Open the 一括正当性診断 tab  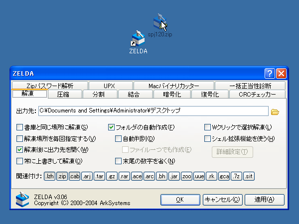point(250,86)
